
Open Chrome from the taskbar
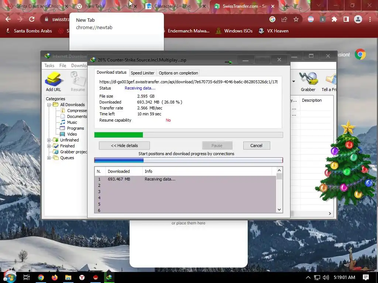[x=41, y=277]
